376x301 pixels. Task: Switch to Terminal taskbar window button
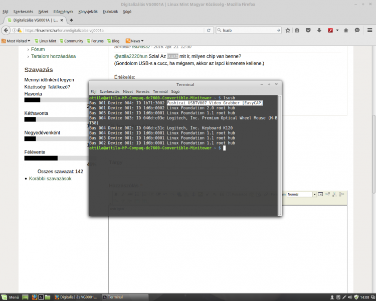(x=125, y=297)
